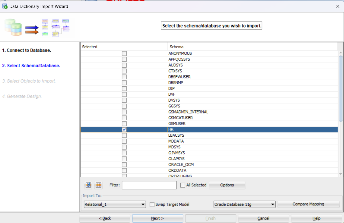Open the Options button
Image resolution: width=344 pixels, height=223 pixels.
pyautogui.click(x=227, y=185)
